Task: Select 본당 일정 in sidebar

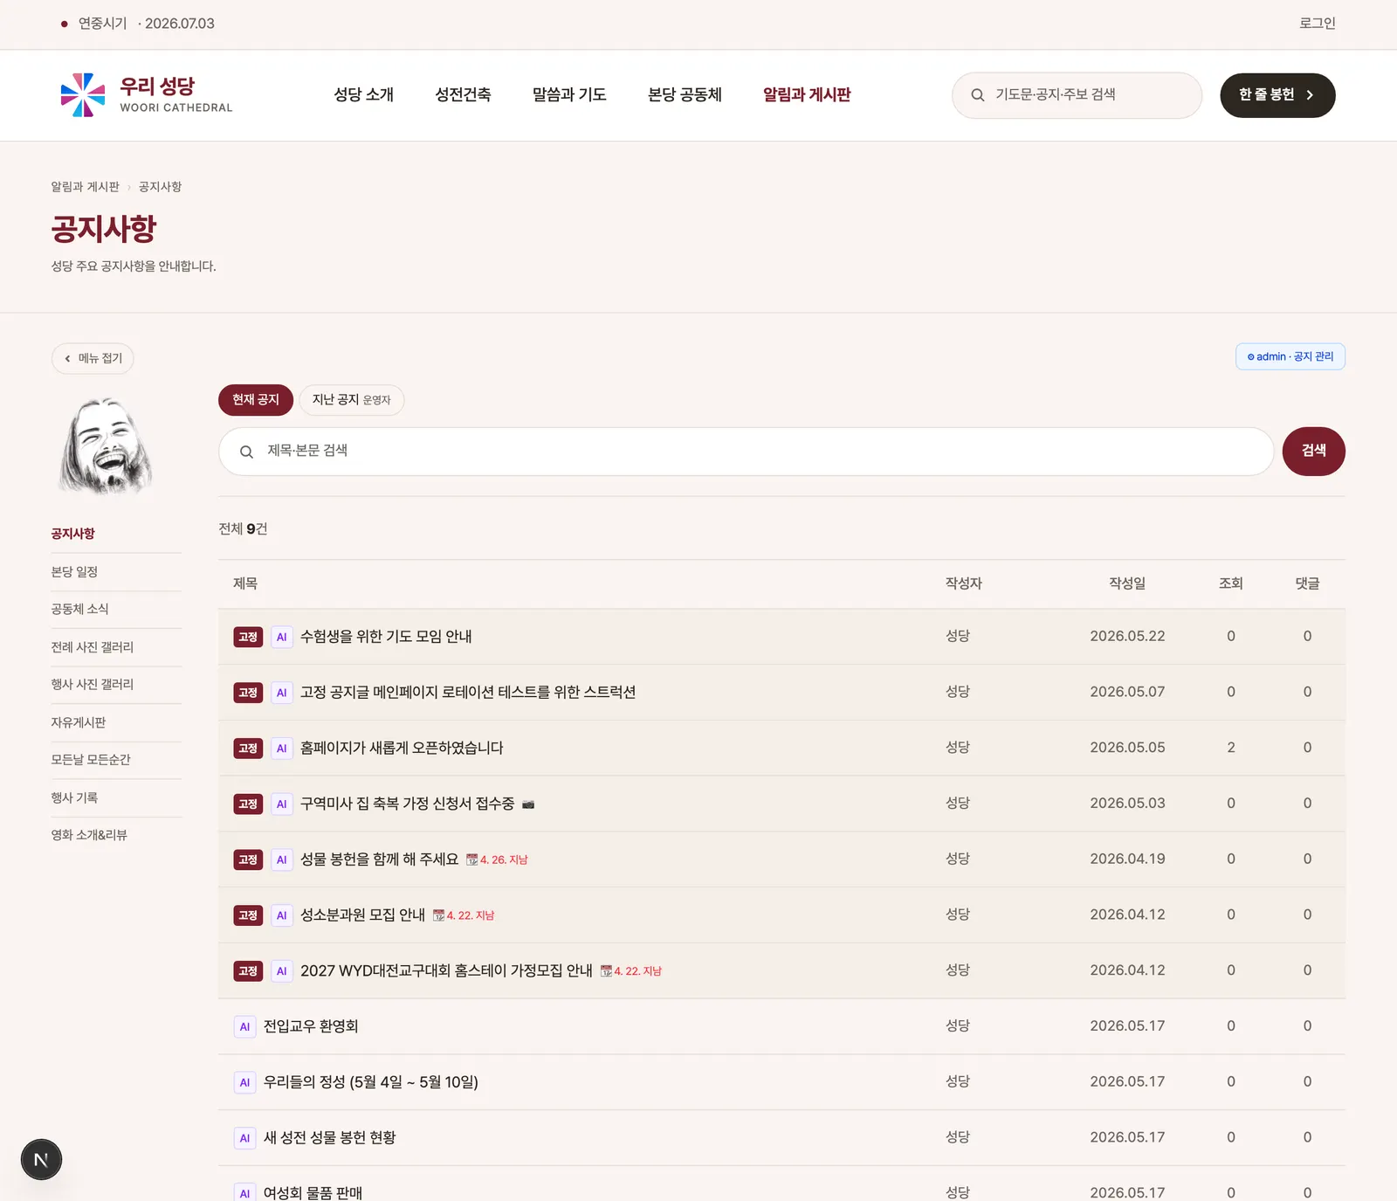Action: click(x=74, y=572)
